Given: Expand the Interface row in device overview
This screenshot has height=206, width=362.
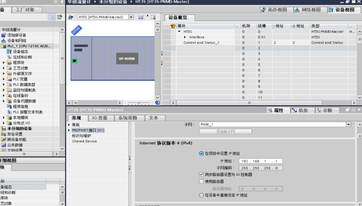Looking at the screenshot, I should (x=185, y=37).
